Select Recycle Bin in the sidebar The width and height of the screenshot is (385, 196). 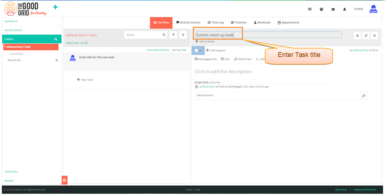14,60
